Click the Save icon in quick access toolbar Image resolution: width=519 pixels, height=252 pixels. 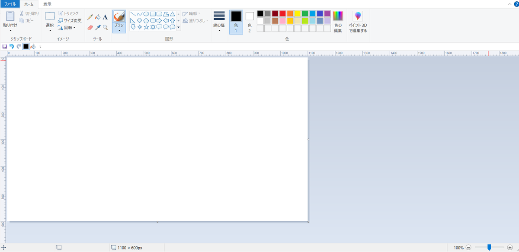tap(4, 46)
